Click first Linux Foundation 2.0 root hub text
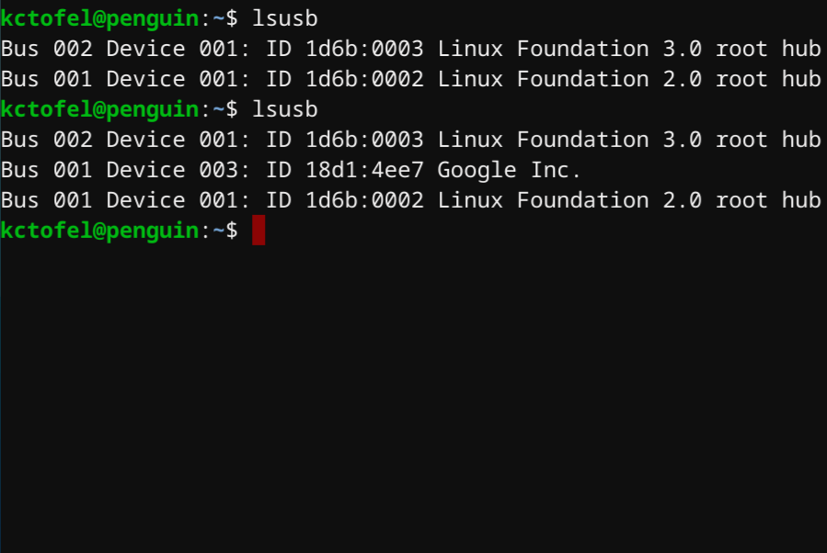The image size is (827, 553). point(629,79)
